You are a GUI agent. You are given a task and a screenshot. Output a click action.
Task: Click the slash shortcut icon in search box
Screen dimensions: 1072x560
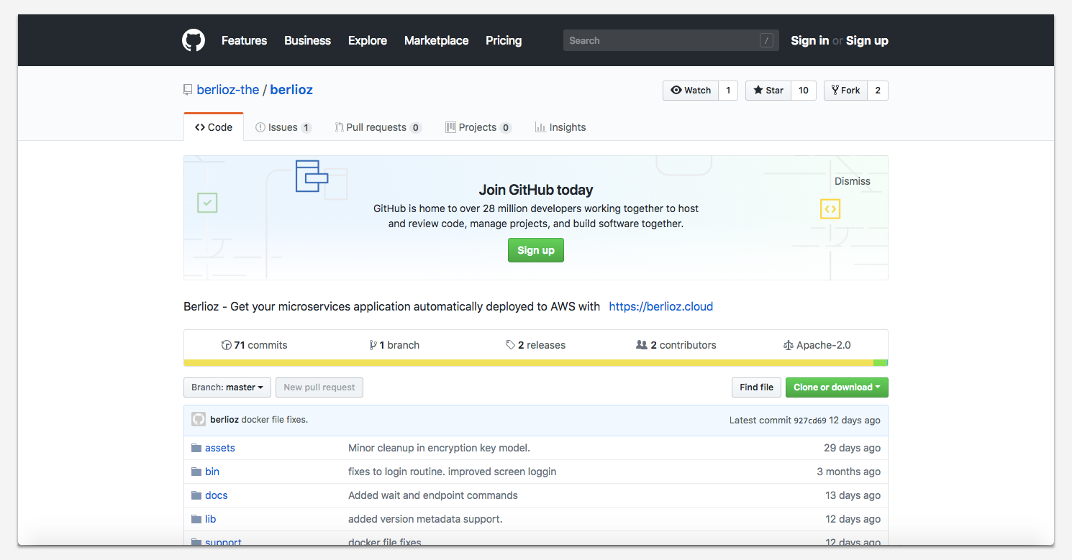point(766,40)
